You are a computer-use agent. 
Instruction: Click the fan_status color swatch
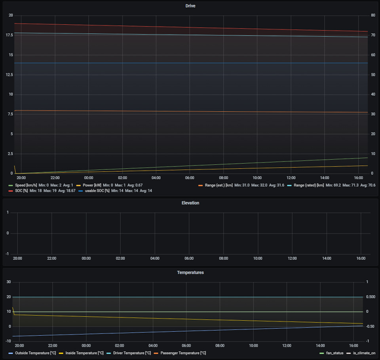(x=322, y=353)
